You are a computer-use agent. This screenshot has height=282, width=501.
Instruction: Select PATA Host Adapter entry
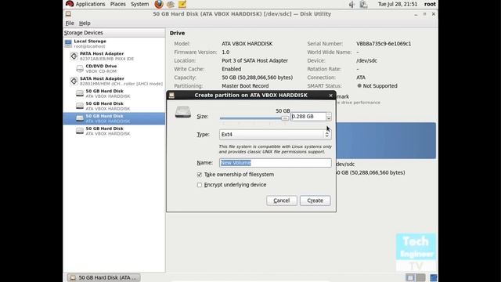114,56
